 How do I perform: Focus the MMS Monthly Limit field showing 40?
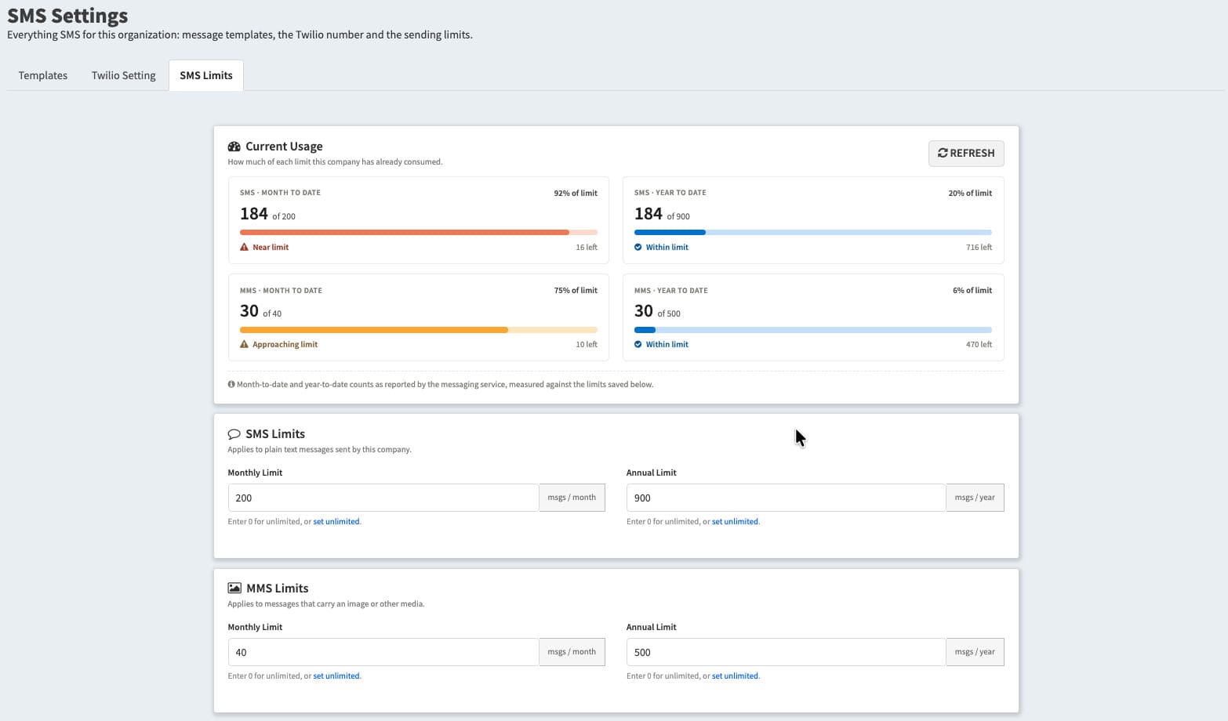coord(383,652)
